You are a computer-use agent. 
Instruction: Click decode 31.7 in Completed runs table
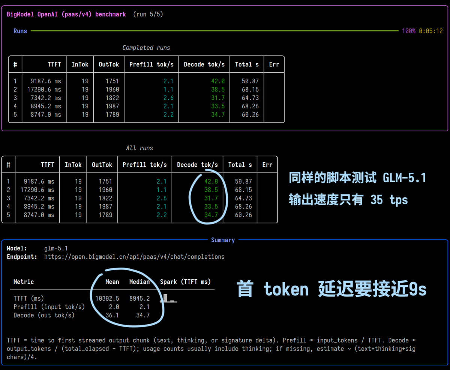[218, 98]
